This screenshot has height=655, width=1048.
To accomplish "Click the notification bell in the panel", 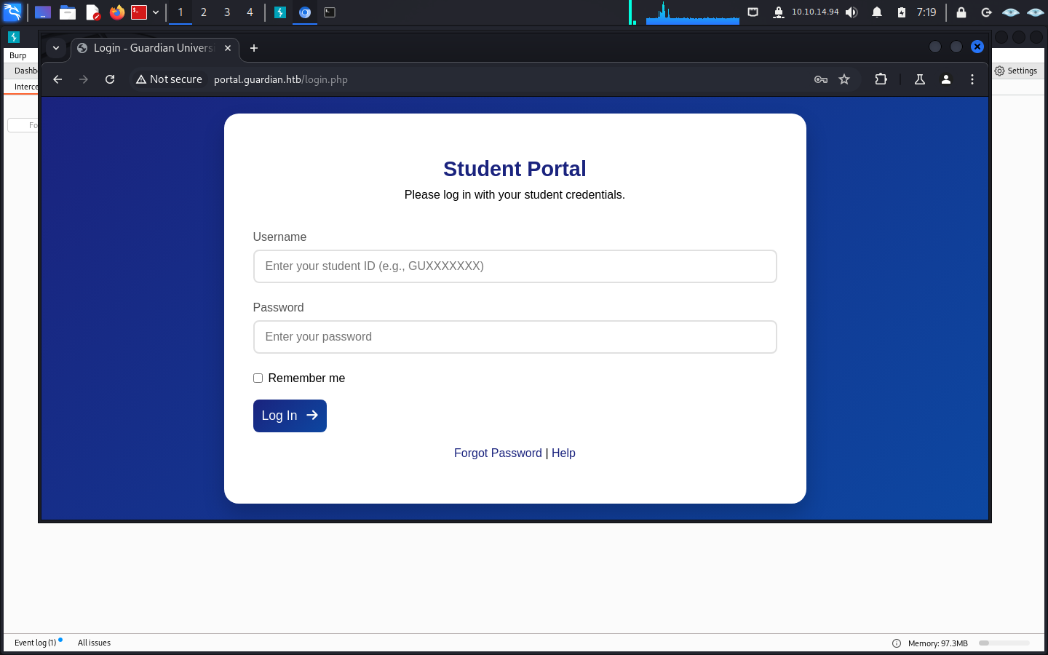I will point(877,12).
